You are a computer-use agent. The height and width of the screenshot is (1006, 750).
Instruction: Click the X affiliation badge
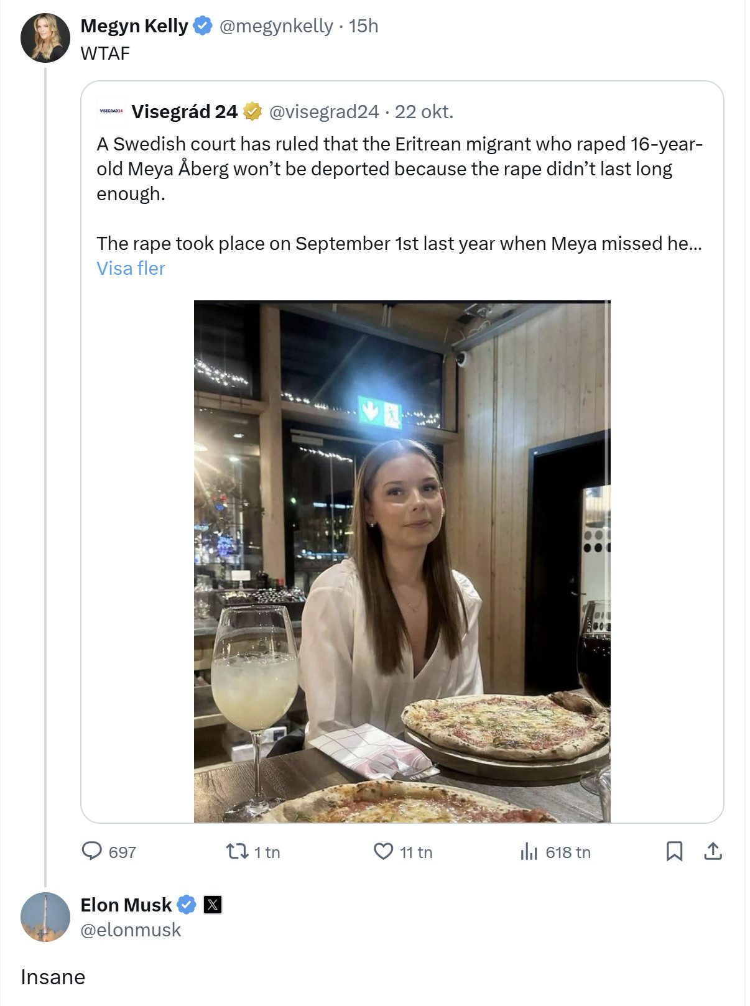pos(213,905)
